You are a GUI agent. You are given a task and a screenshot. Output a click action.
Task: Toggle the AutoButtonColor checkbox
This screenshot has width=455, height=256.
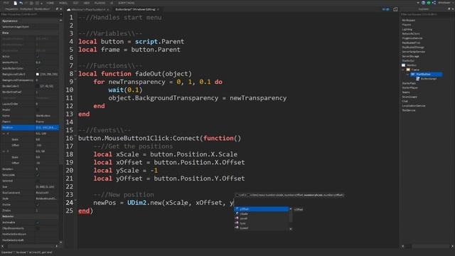[x=38, y=68]
